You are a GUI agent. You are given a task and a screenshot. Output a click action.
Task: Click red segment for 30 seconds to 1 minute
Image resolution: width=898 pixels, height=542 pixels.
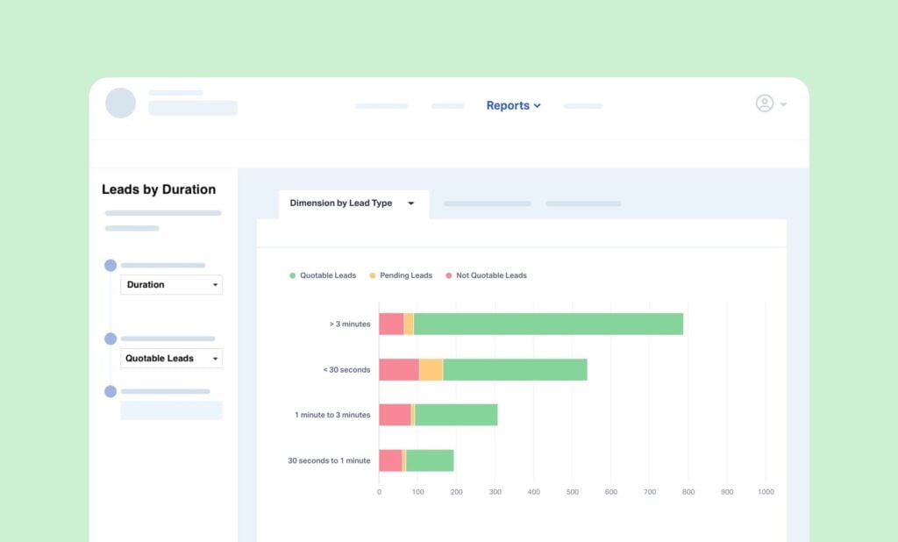pyautogui.click(x=390, y=460)
